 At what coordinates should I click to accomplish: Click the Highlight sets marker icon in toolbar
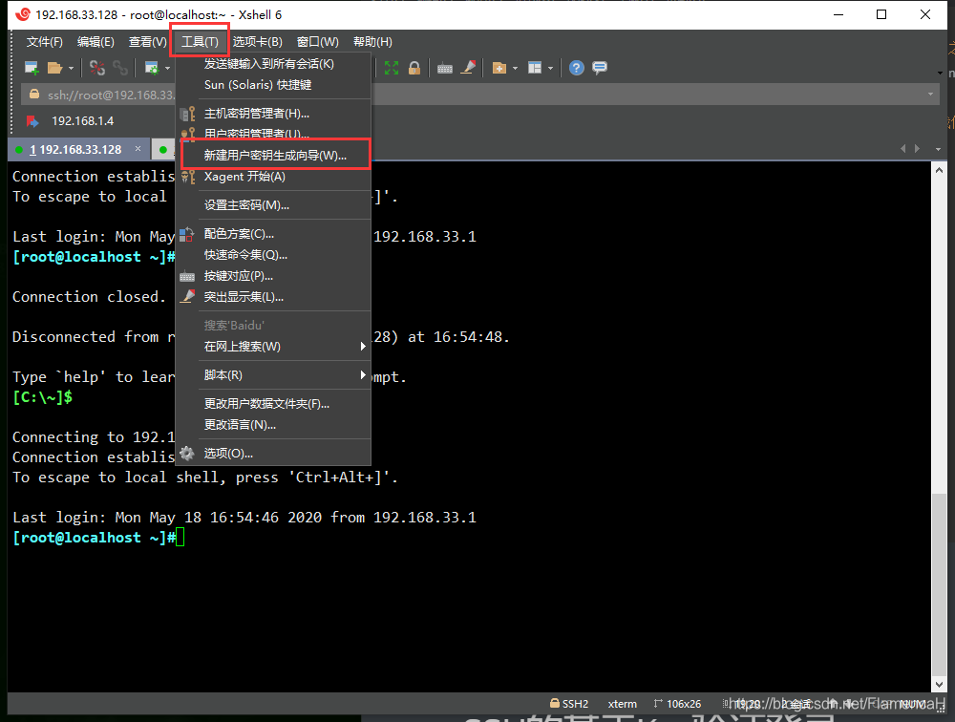(468, 68)
